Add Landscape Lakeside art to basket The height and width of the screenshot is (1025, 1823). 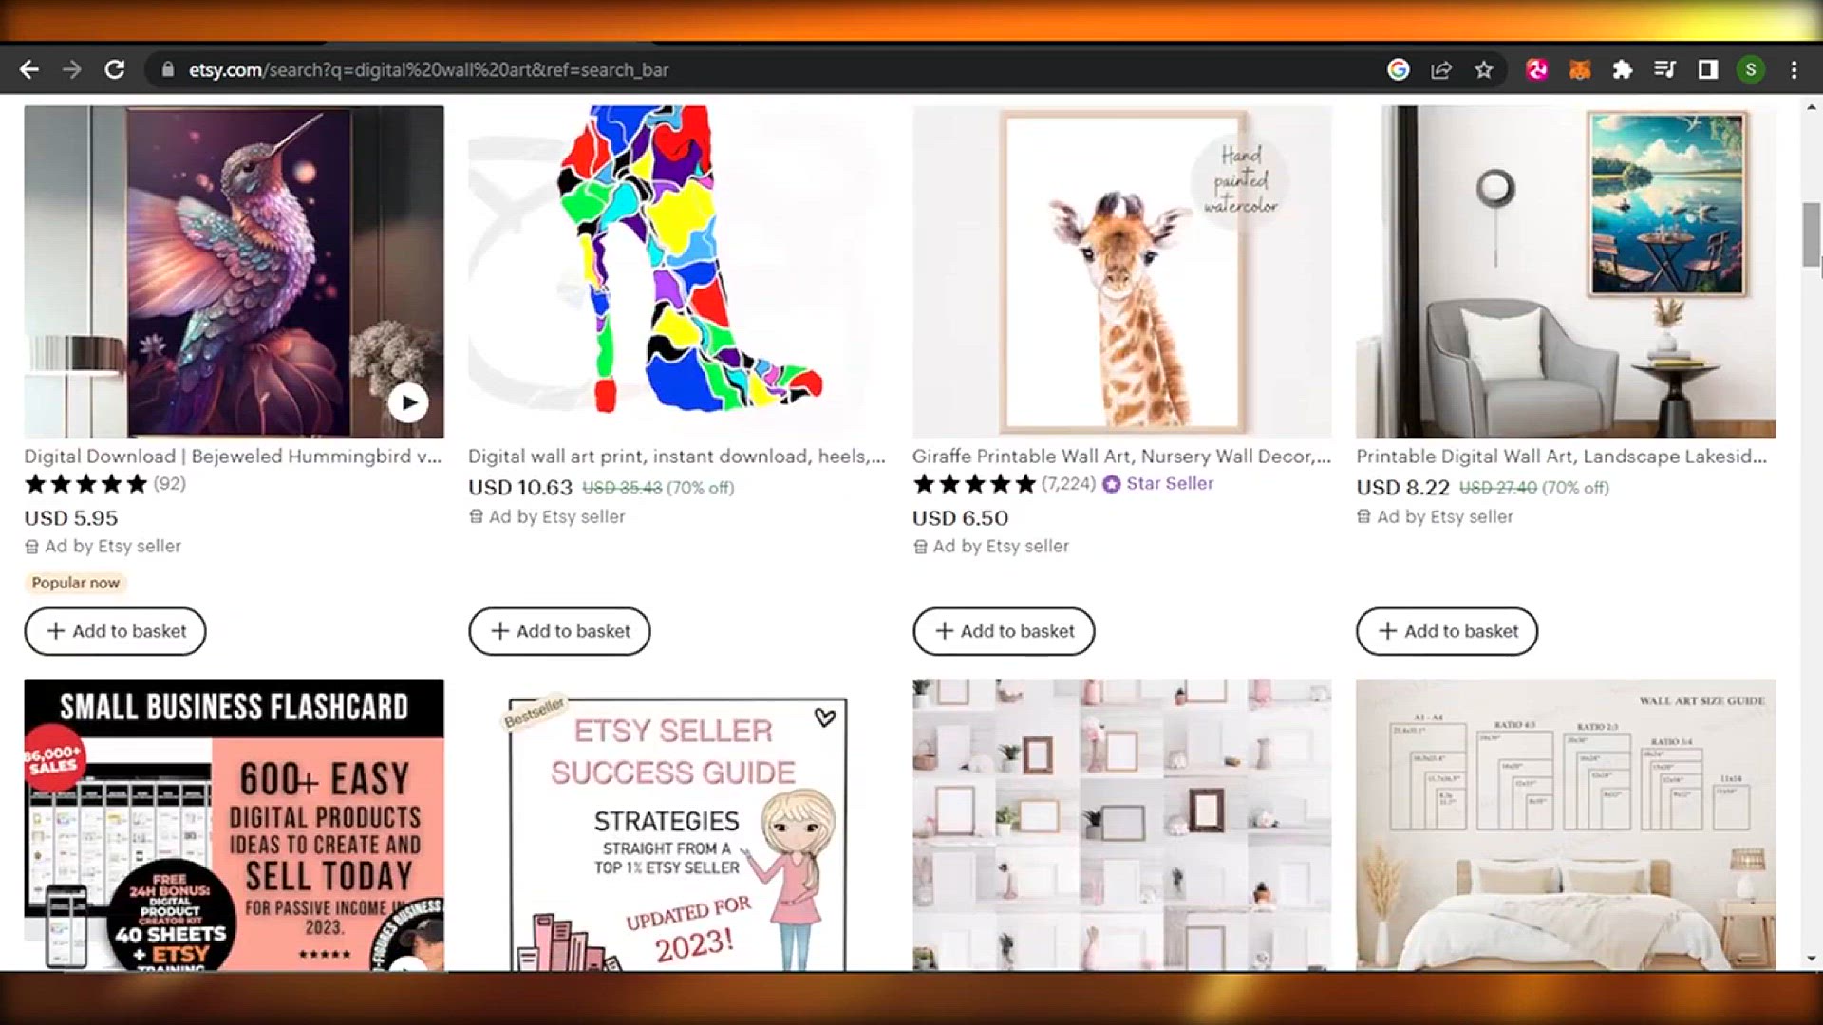[1447, 631]
